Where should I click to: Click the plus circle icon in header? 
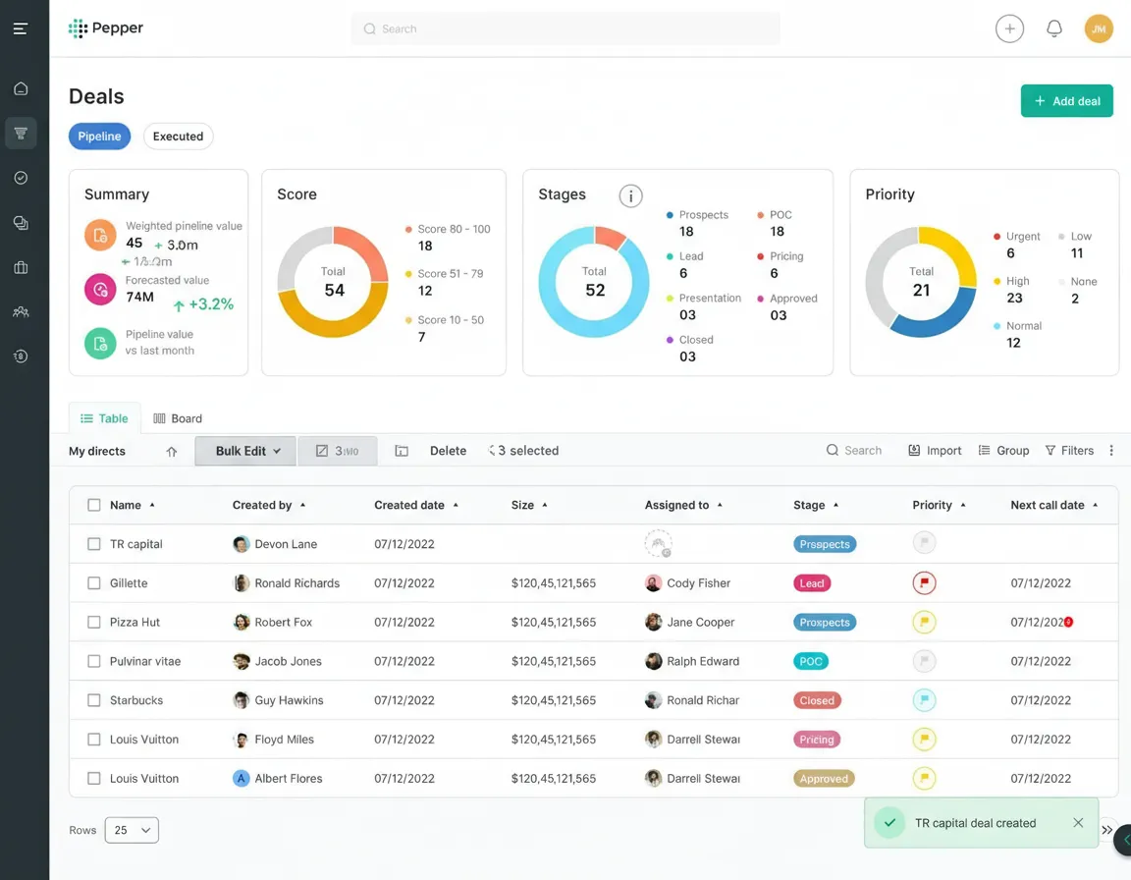click(x=1009, y=28)
